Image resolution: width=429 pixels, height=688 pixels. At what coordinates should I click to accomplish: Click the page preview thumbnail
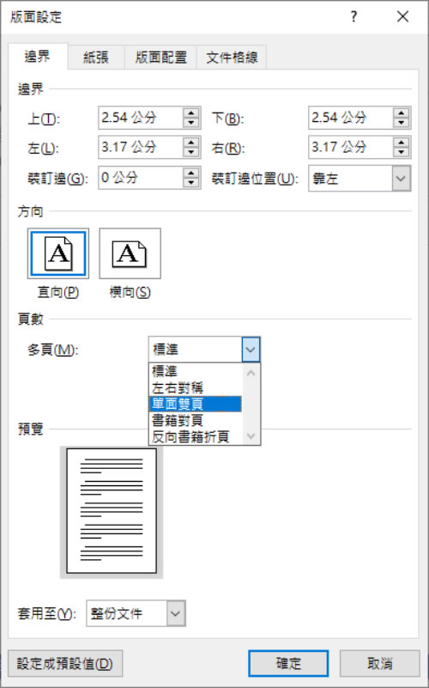pyautogui.click(x=112, y=511)
